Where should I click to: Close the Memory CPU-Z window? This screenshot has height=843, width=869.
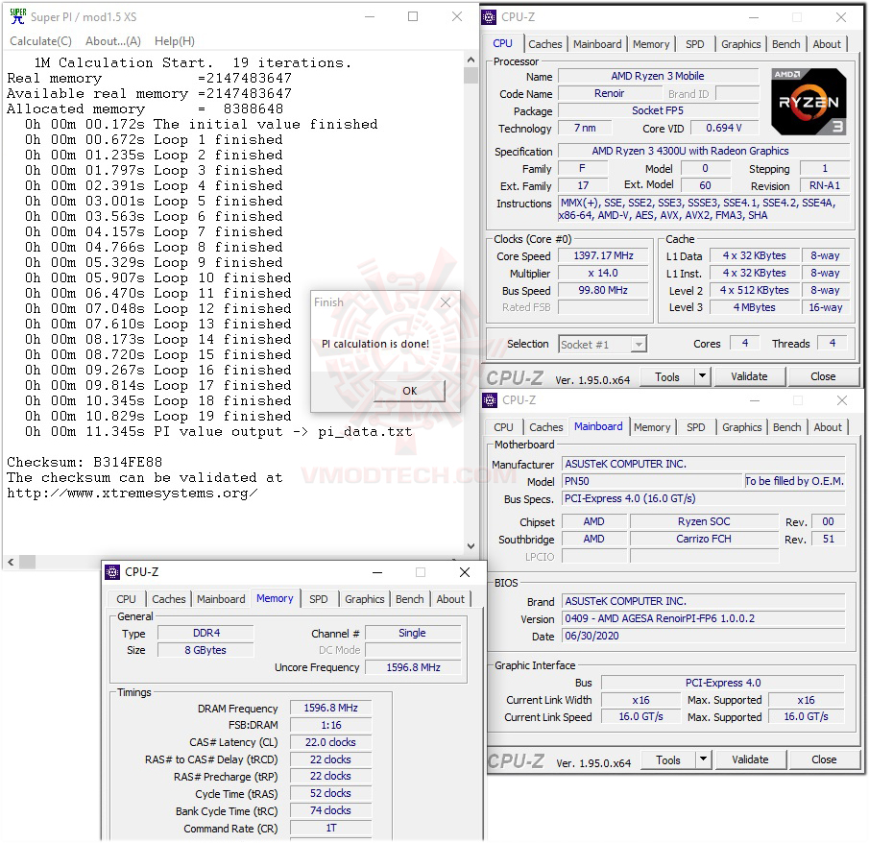[x=465, y=572]
